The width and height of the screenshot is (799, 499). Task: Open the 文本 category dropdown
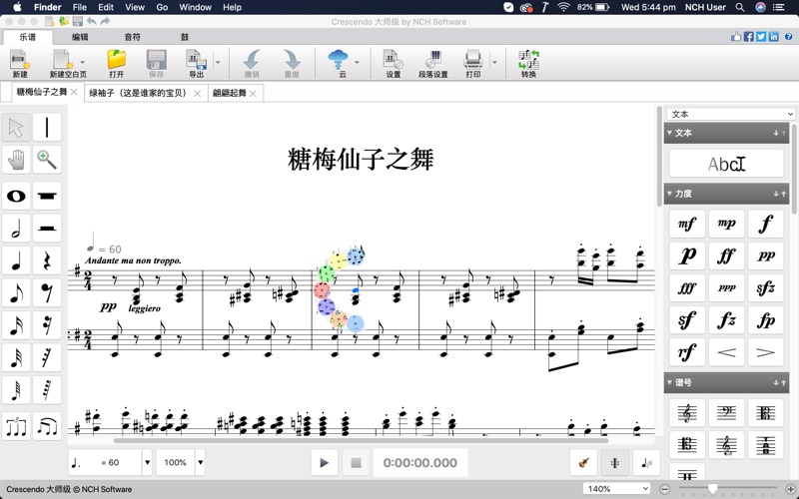tap(730, 114)
